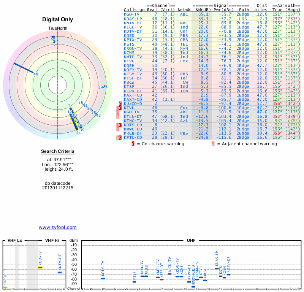Viewport: 304px width, 292px height.
Task: Open the KPIX-TV station entry
Action: (x=133, y=40)
